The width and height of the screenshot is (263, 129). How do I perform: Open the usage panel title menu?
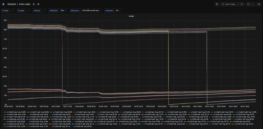131,16
